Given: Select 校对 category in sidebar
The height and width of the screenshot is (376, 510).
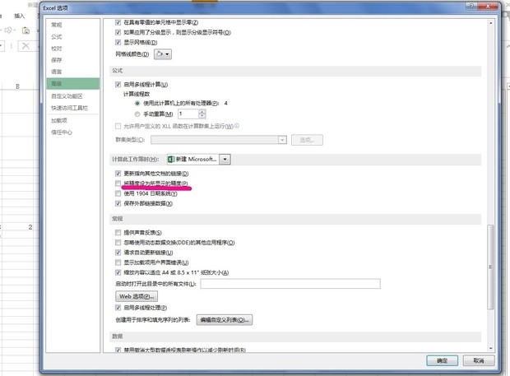Looking at the screenshot, I should [56, 49].
